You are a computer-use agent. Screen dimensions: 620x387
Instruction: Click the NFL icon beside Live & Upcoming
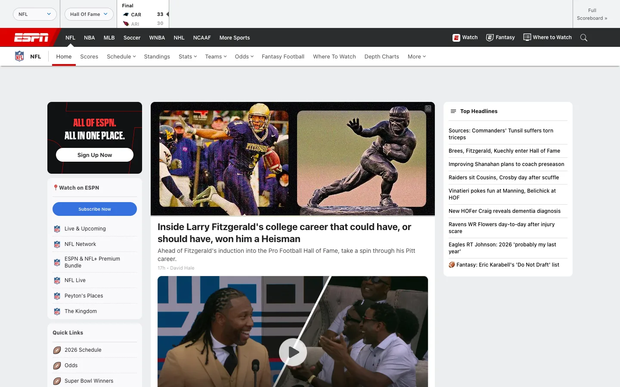click(57, 229)
